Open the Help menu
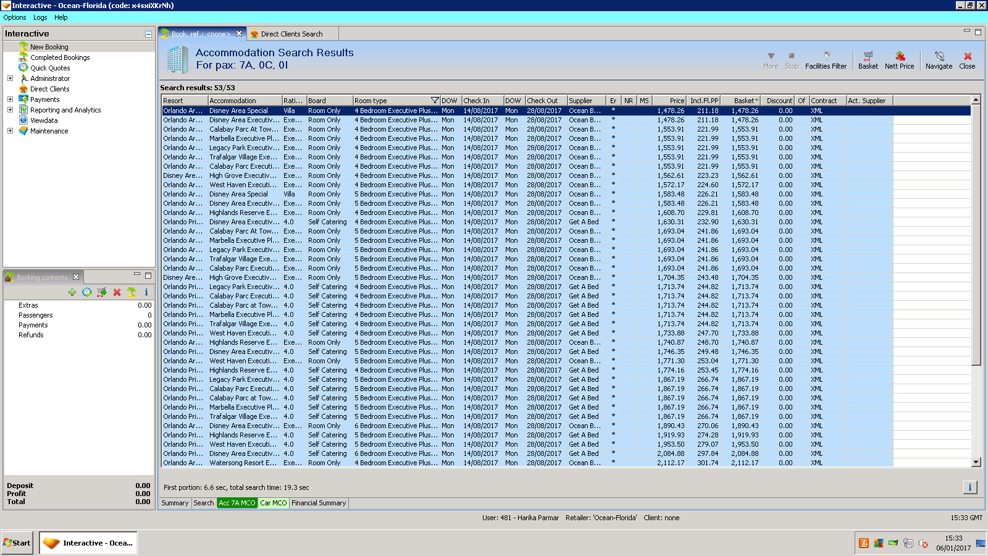The width and height of the screenshot is (988, 556). pyautogui.click(x=61, y=17)
